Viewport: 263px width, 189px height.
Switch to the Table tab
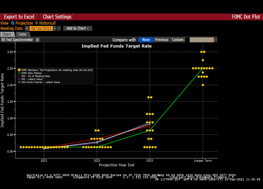[22, 34]
